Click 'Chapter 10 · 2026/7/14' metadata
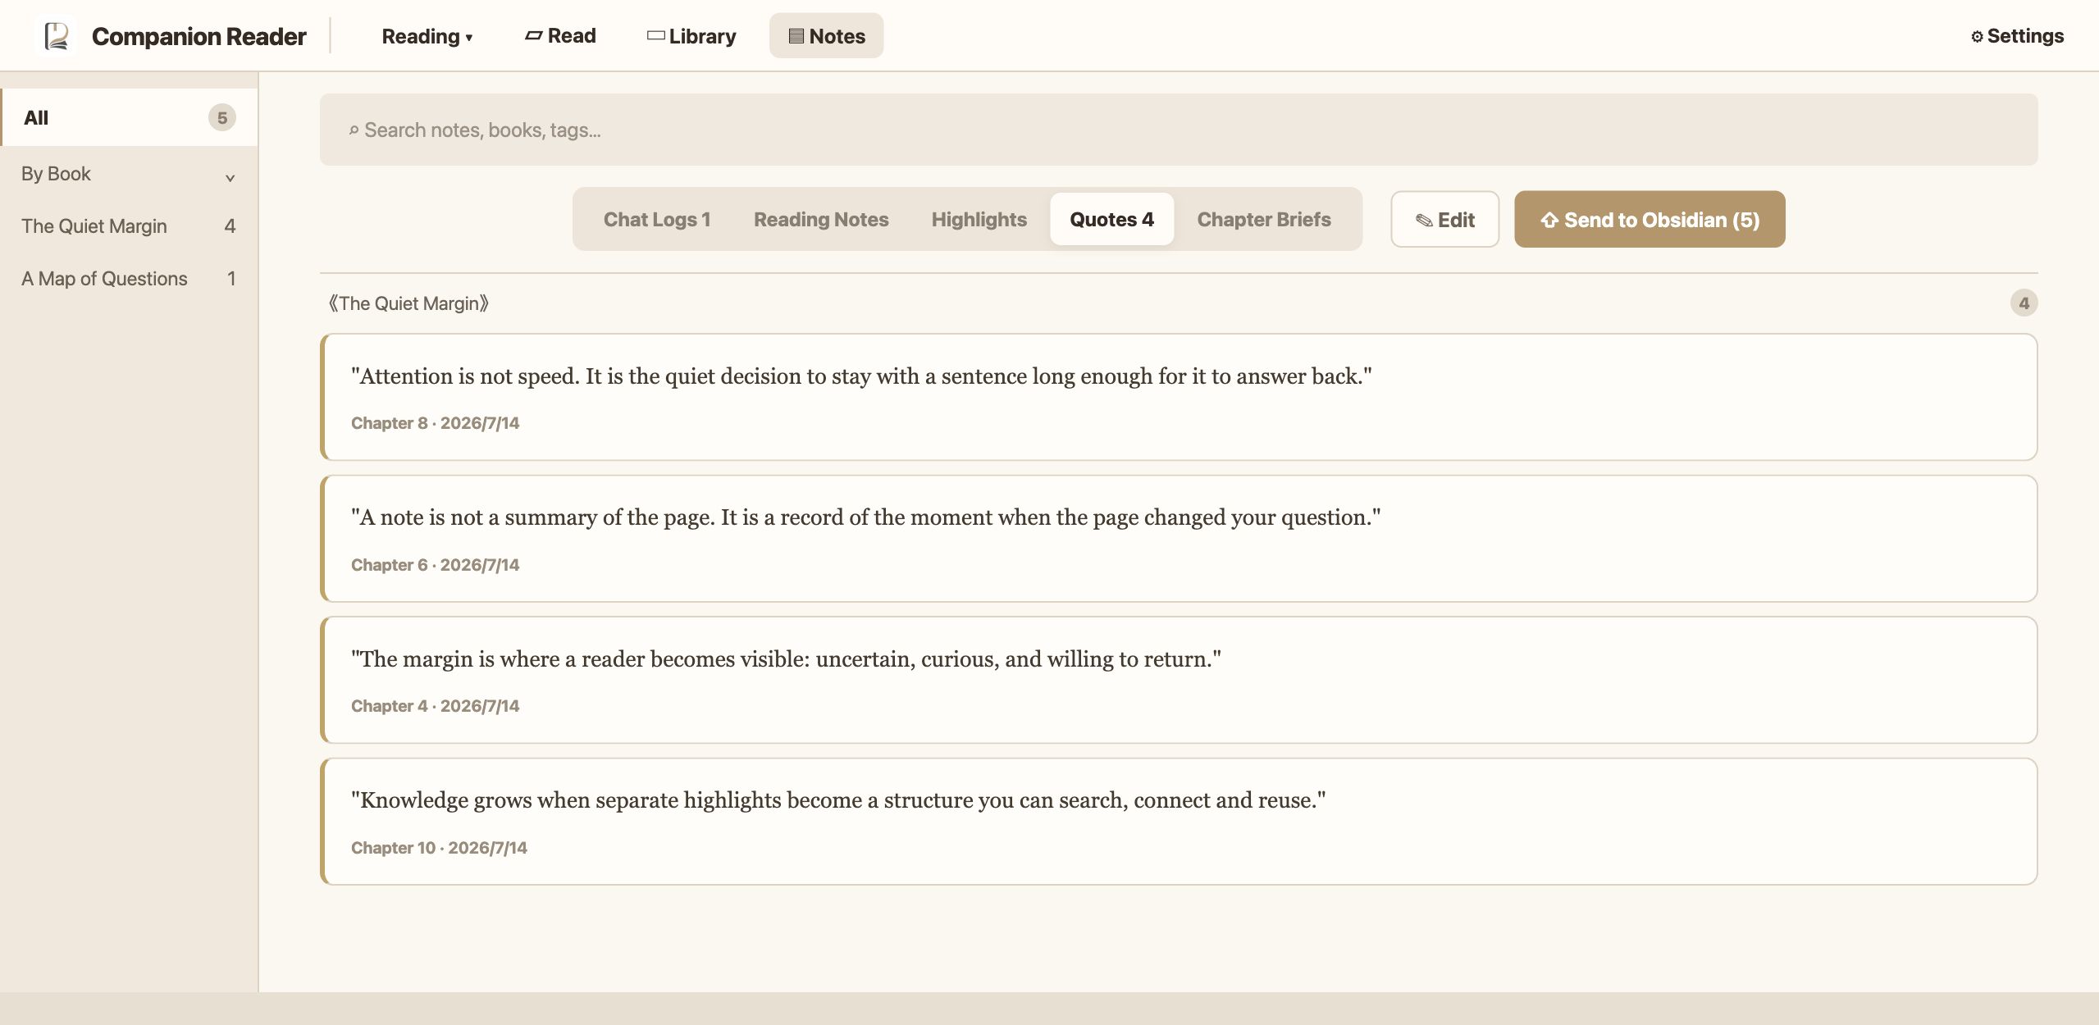2099x1025 pixels. pos(439,848)
